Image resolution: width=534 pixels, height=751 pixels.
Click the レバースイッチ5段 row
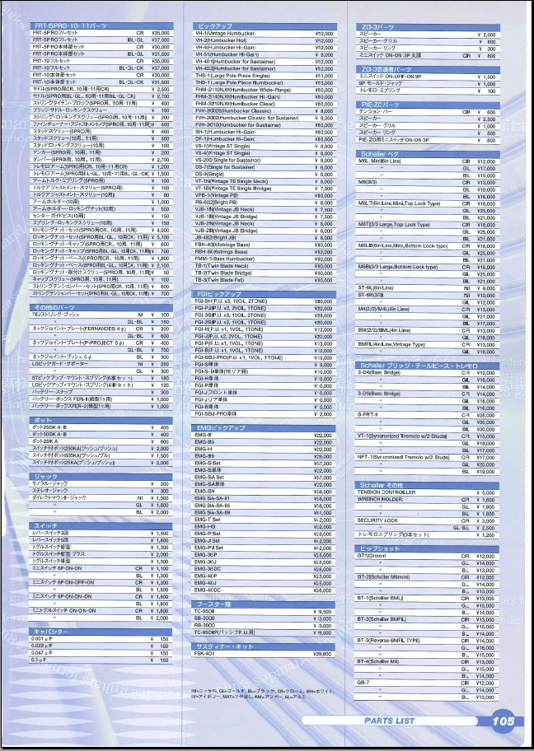coord(101,540)
